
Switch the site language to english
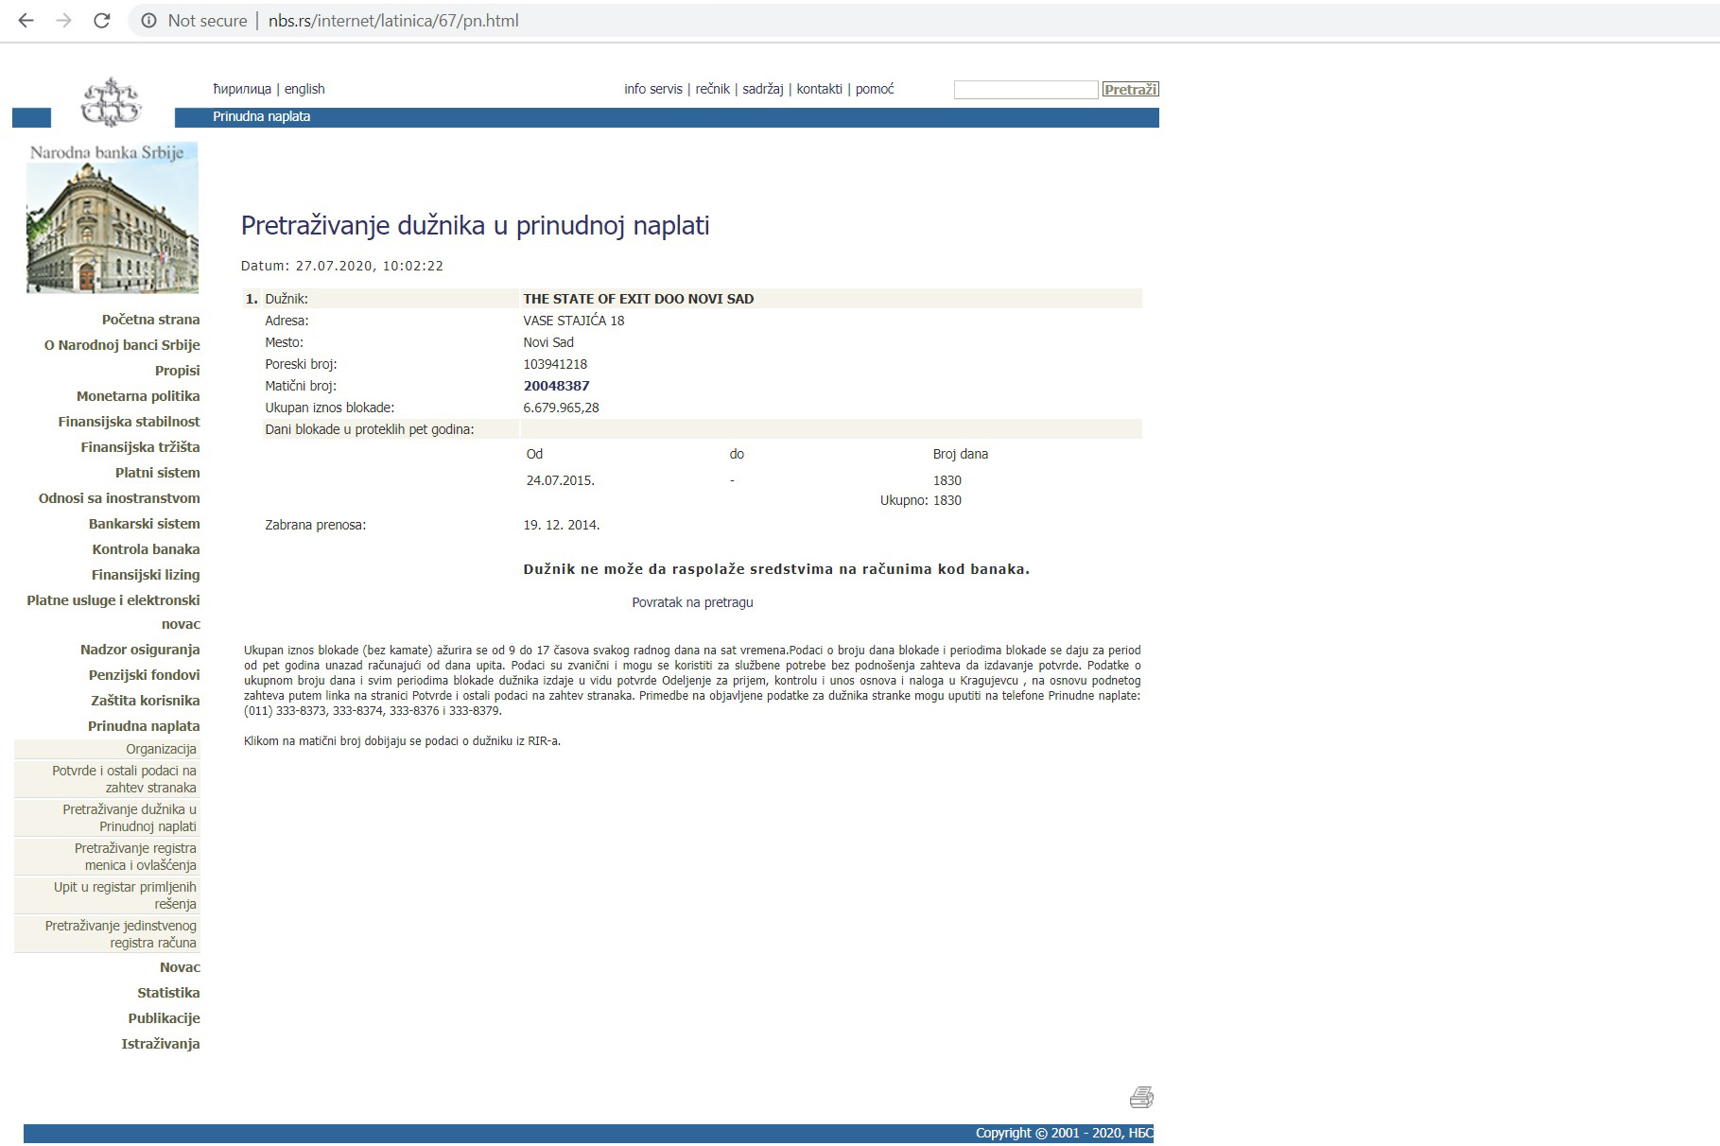pos(304,89)
